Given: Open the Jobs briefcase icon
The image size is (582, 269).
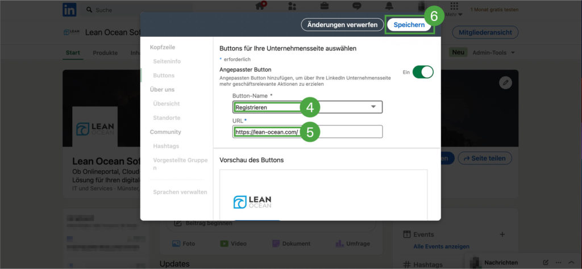Looking at the screenshot, I should pos(325,6).
